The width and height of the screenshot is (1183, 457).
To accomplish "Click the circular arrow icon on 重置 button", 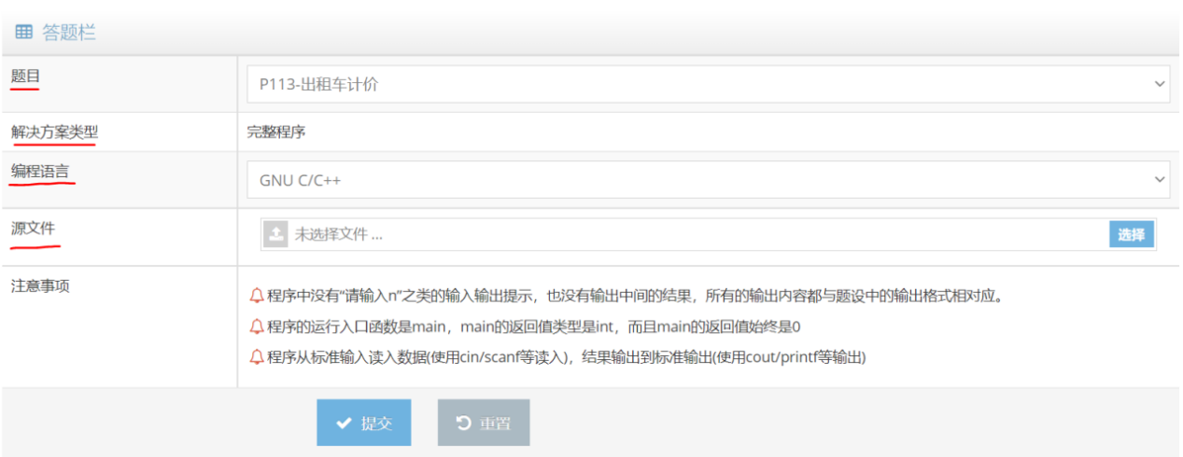I will pos(463,423).
